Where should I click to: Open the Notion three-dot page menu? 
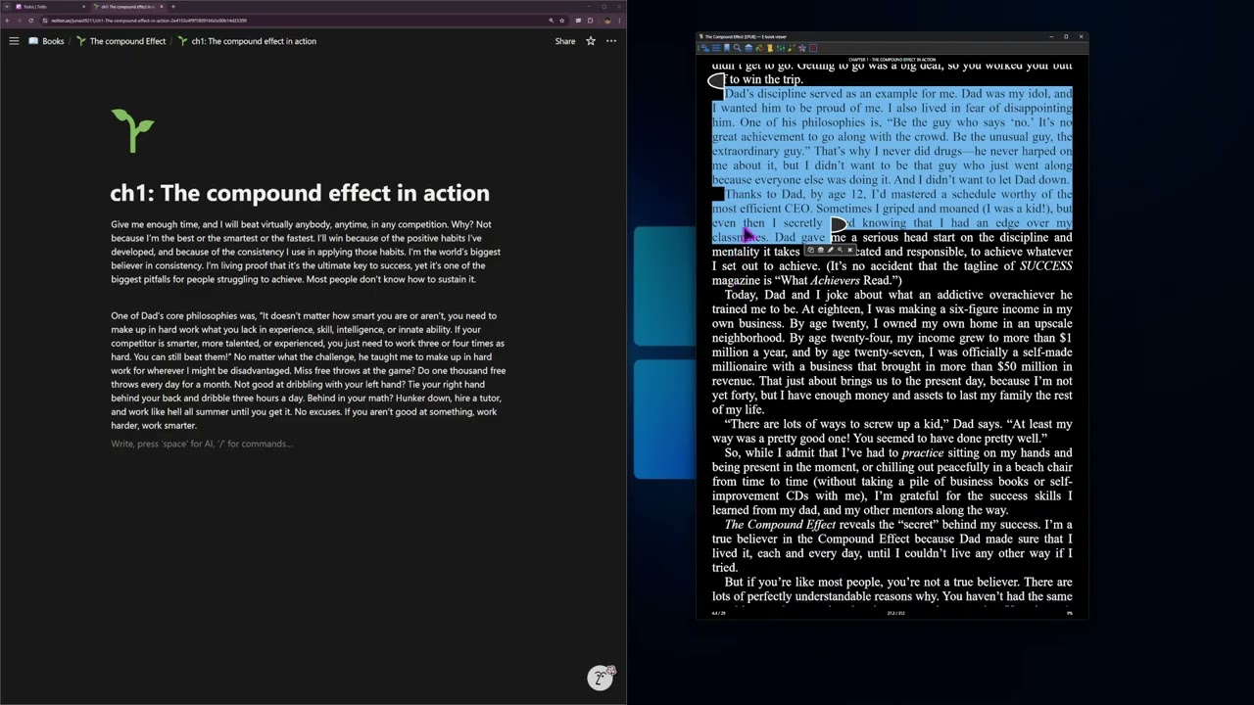[x=611, y=41]
